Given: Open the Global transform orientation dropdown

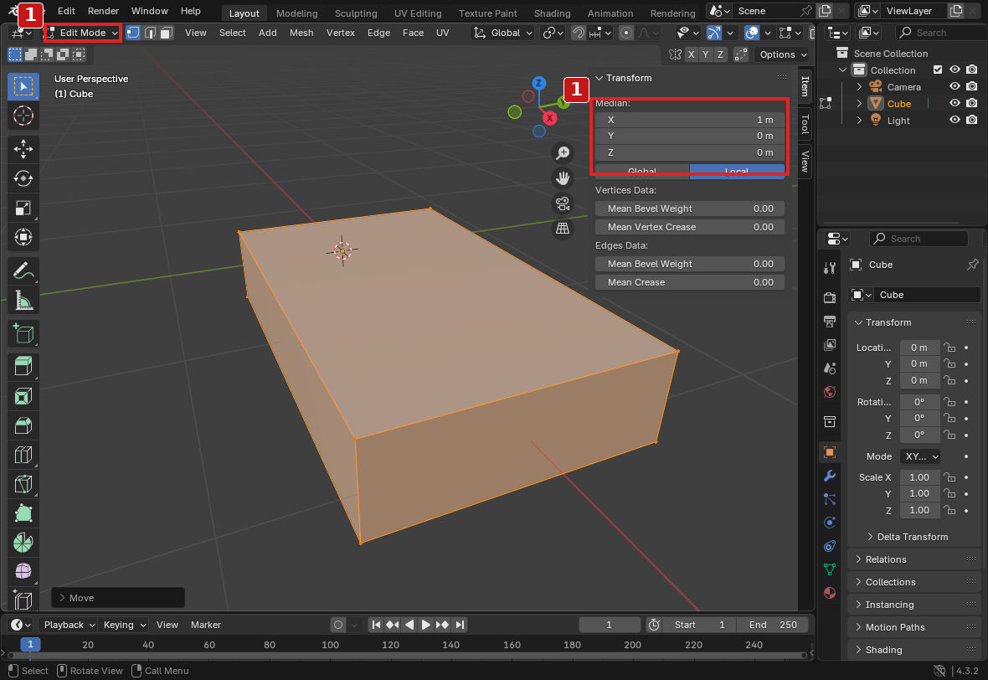Looking at the screenshot, I should point(503,33).
